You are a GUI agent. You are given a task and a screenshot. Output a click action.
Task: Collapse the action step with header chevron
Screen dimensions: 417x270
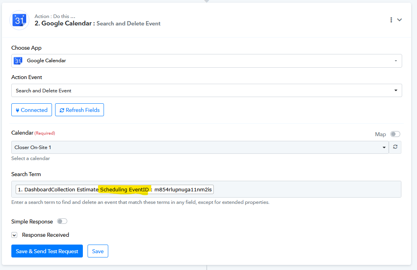point(399,20)
